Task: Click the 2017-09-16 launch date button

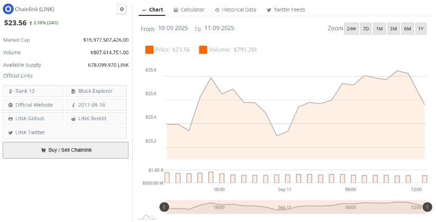Action: (96, 105)
